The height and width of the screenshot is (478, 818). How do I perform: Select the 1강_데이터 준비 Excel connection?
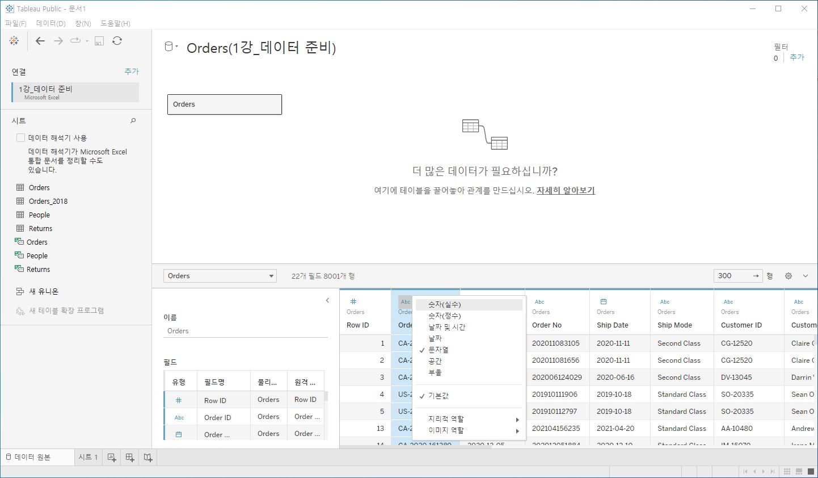[75, 93]
